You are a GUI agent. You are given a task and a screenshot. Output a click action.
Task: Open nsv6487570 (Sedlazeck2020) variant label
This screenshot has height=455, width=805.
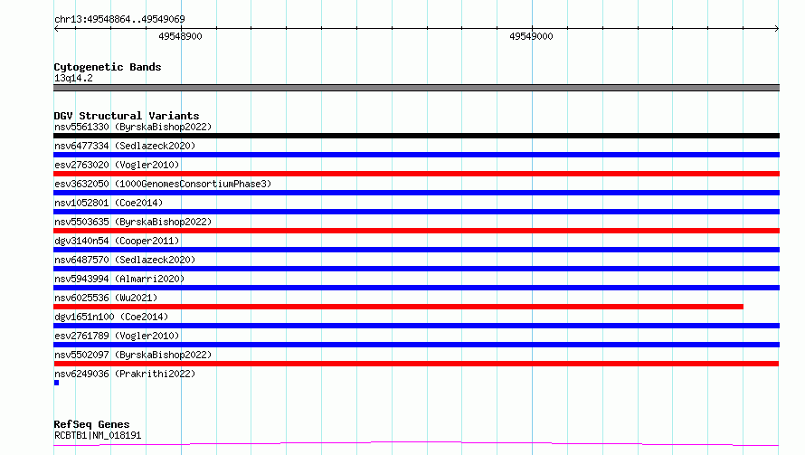tap(125, 260)
